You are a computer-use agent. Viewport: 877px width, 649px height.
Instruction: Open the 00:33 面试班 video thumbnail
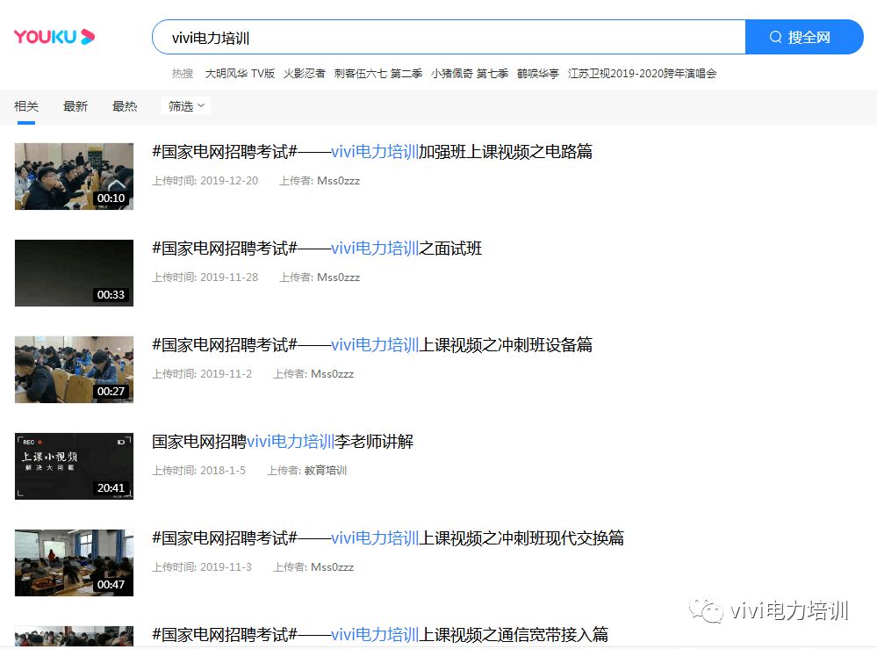[x=74, y=273]
